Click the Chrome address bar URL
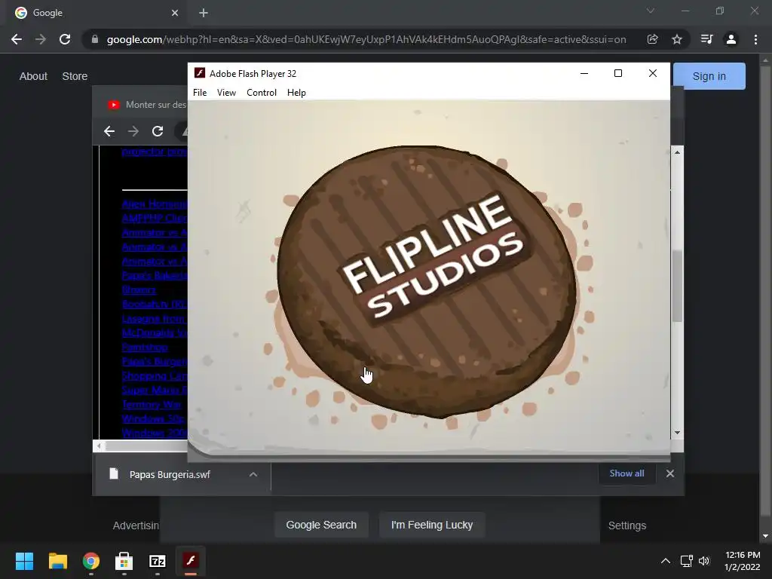This screenshot has width=772, height=579. [x=366, y=39]
